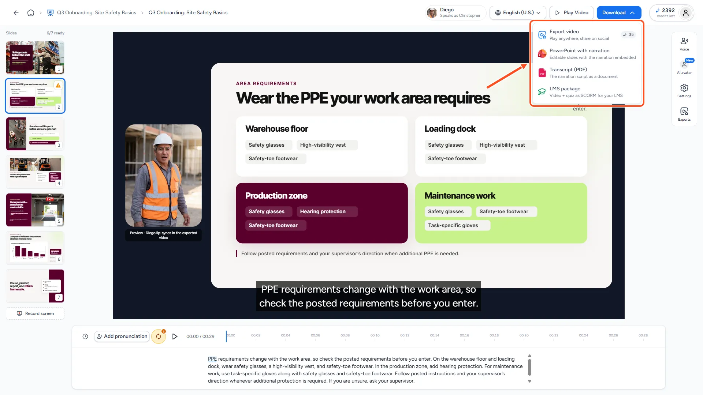
Task: Select slide 3 thumbnail
Action: (35, 133)
